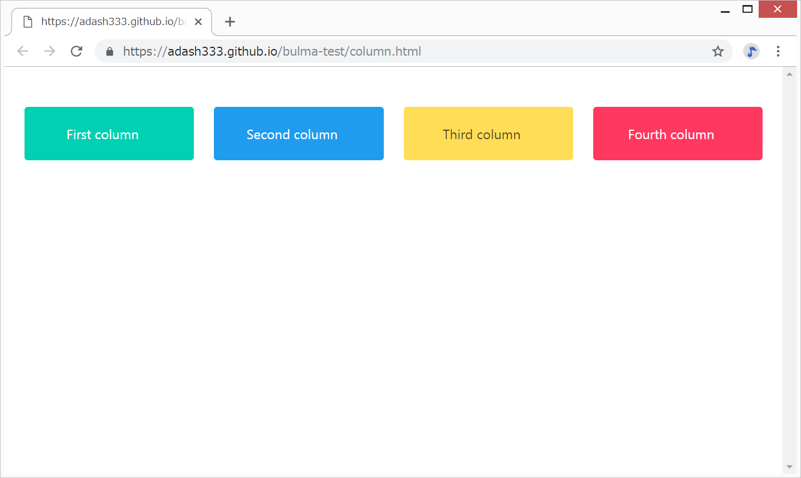Click the page icon on the tab
The image size is (801, 478).
(x=28, y=22)
